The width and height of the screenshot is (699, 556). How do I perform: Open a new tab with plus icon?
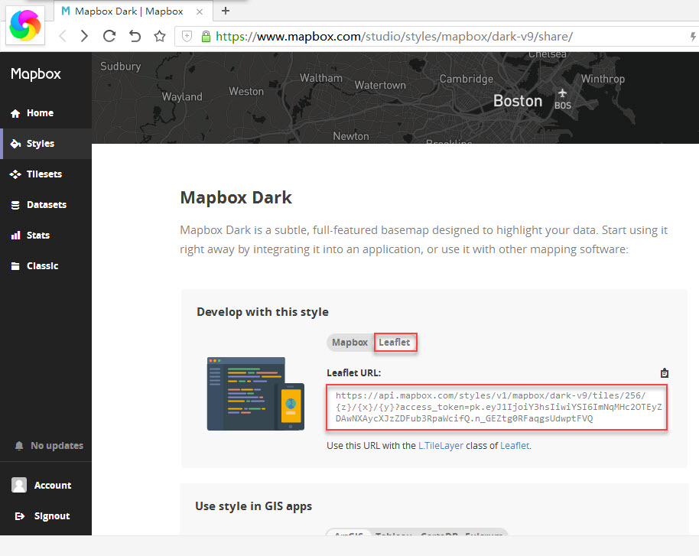click(x=226, y=11)
